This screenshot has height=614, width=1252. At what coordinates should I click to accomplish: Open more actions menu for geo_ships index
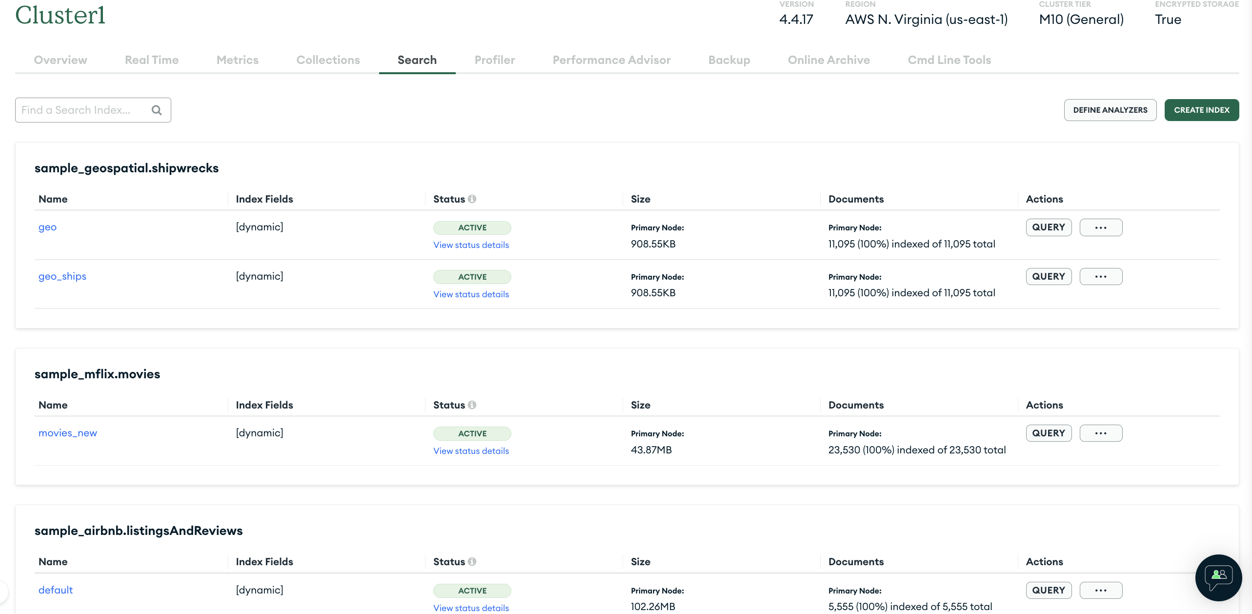tap(1100, 277)
